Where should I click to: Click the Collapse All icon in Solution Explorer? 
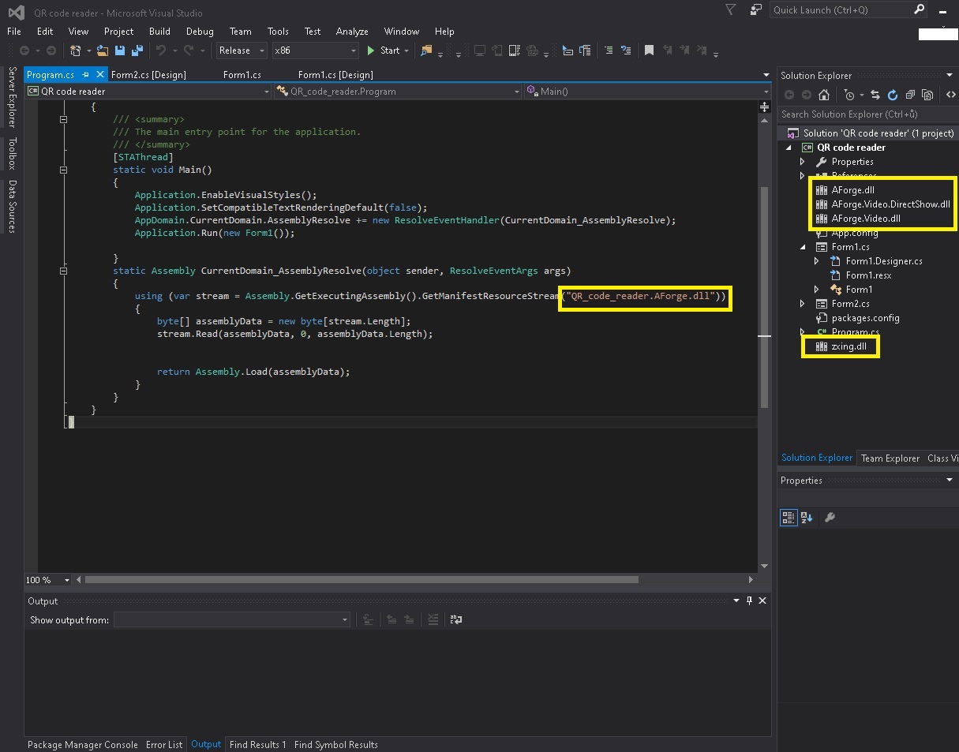tap(910, 95)
